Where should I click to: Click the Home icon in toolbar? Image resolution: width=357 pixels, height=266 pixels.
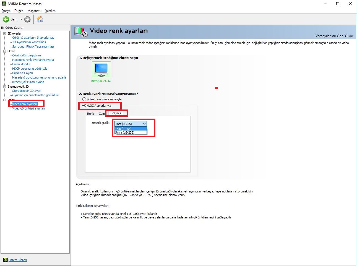[40, 19]
